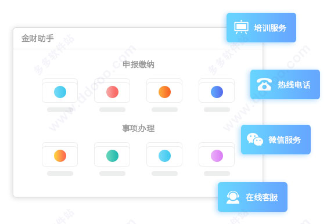327x224 pixels.
Task: Click the hotline telephone icon
Action: 264,84
